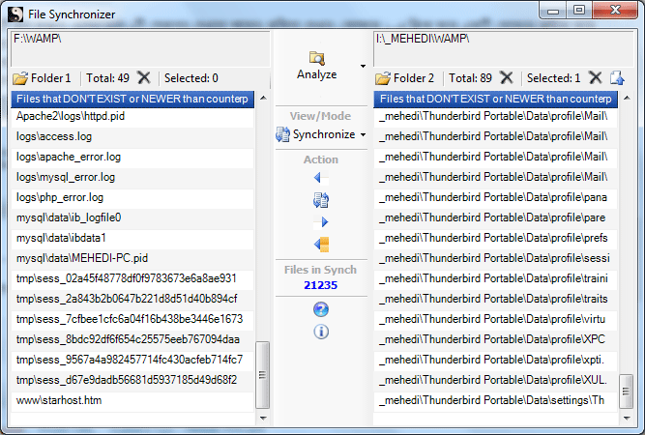The width and height of the screenshot is (645, 435).
Task: Select row logs\php_error.log
Action: [132, 198]
